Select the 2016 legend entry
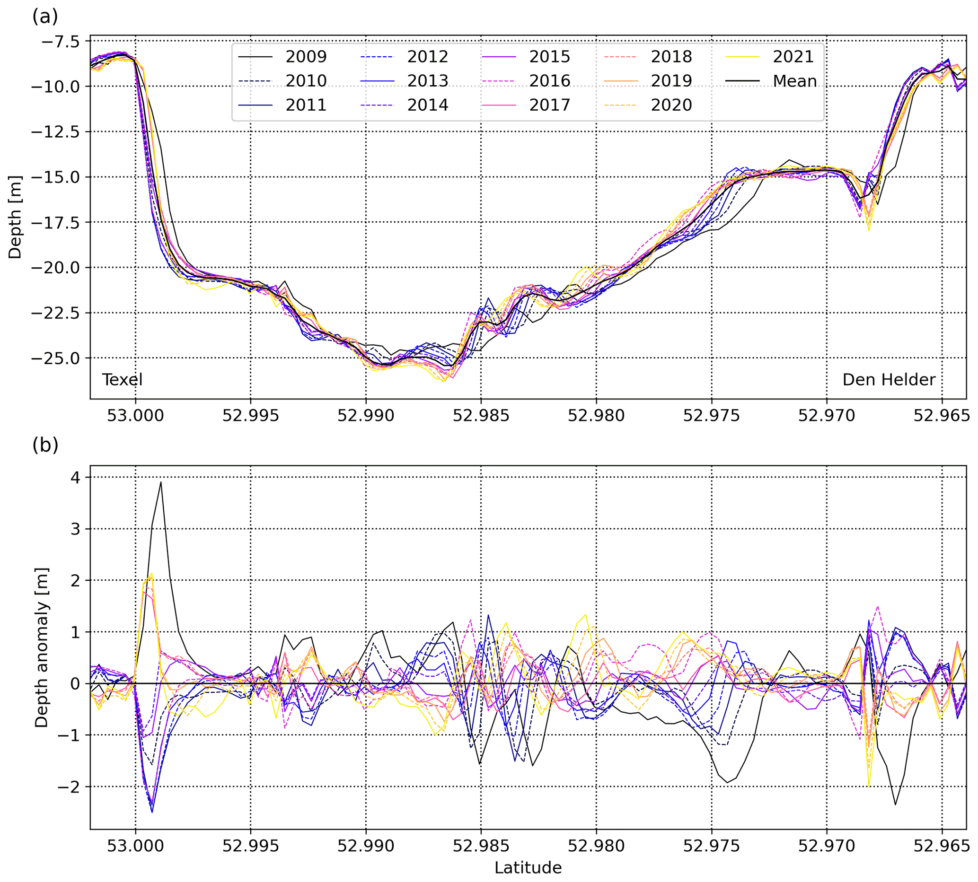978x882 pixels. [549, 81]
